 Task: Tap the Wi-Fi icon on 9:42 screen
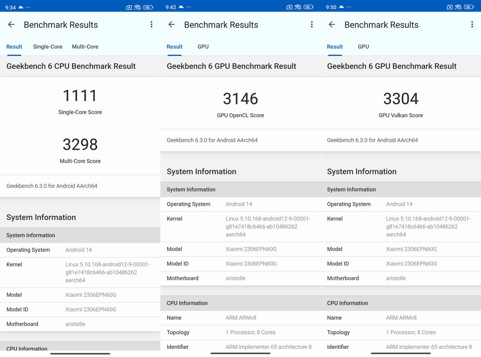click(298, 7)
